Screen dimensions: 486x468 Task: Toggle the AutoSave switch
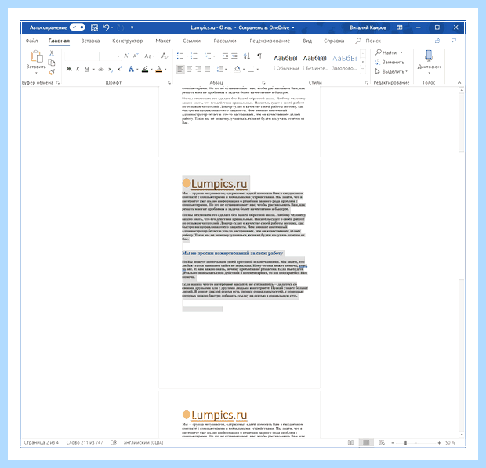coord(77,27)
